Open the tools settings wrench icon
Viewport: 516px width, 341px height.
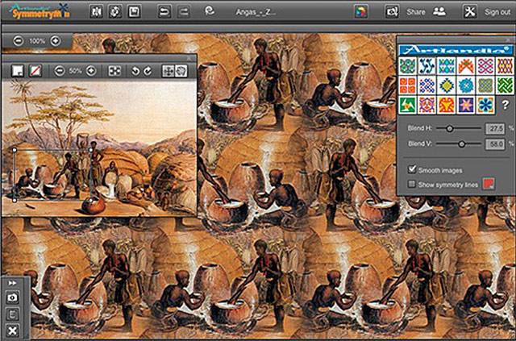469,12
